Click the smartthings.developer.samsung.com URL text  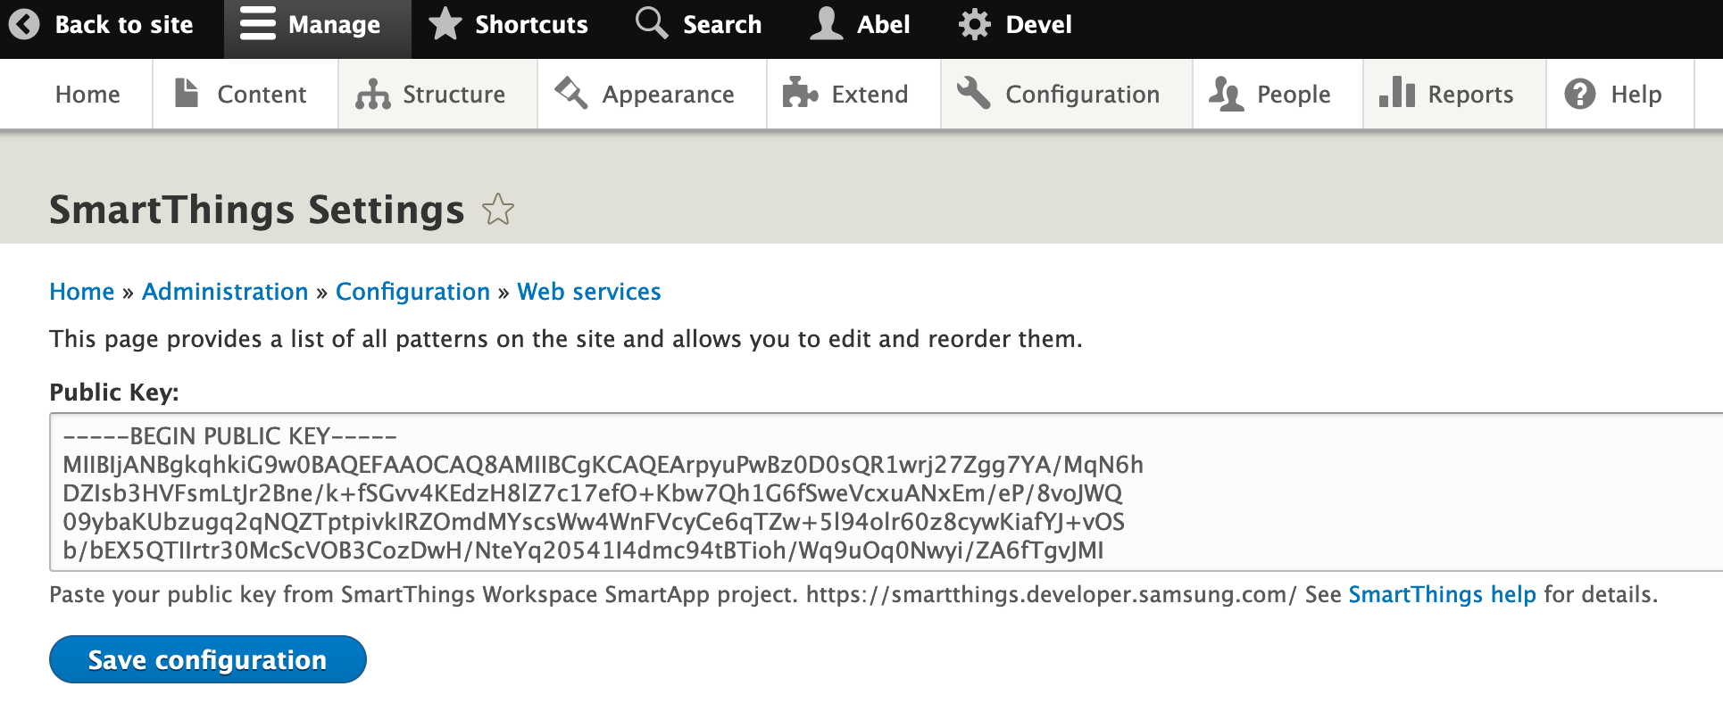[1051, 594]
